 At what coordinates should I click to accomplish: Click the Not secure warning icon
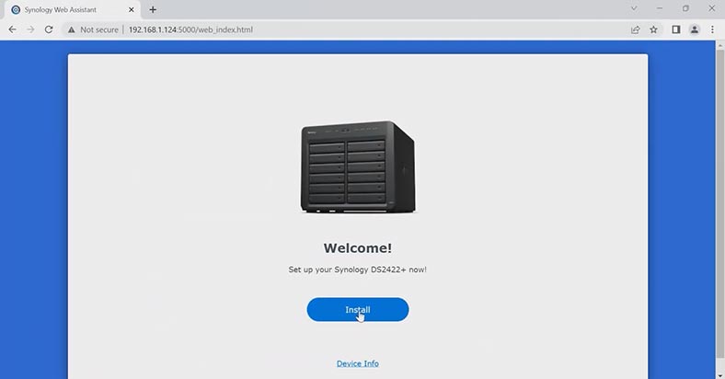click(x=71, y=29)
